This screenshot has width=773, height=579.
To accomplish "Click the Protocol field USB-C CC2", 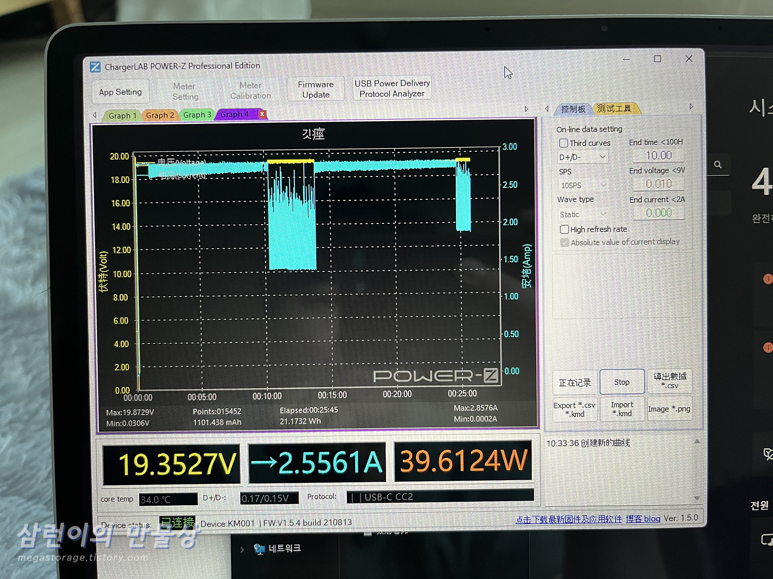I will tap(441, 496).
